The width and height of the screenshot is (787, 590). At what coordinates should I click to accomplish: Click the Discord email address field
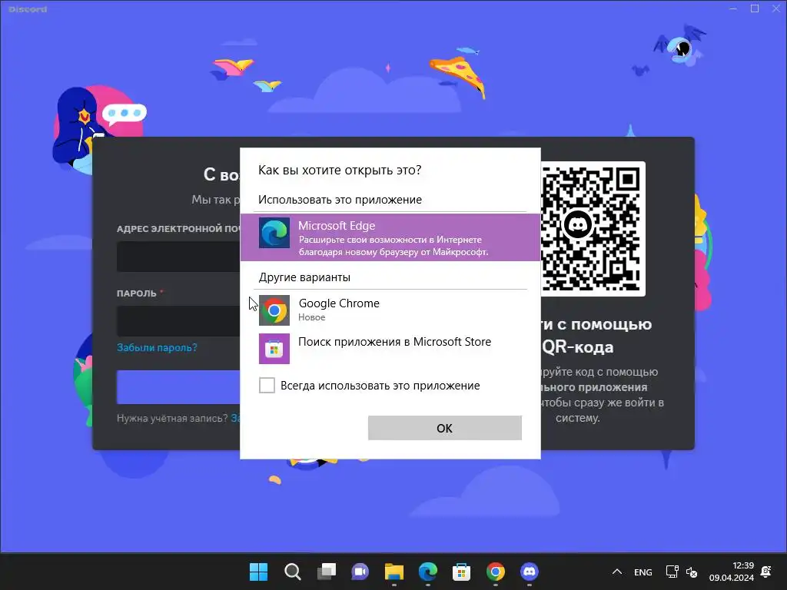[178, 257]
